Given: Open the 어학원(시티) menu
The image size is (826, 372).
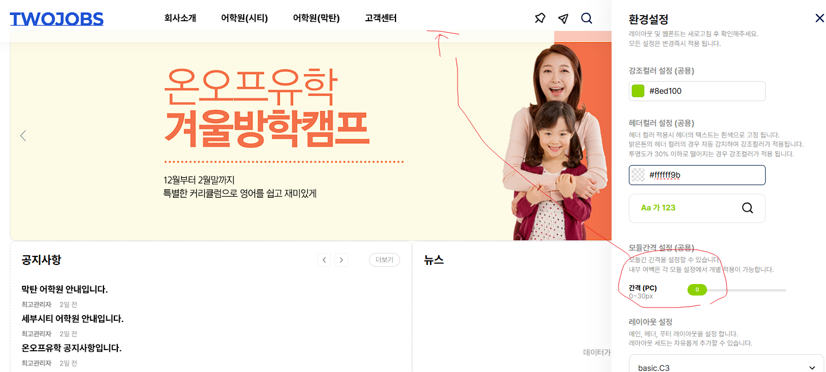Looking at the screenshot, I should point(244,18).
